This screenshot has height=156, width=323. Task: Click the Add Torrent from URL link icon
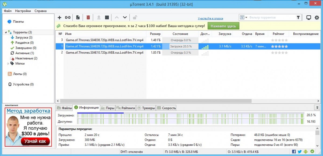(68, 17)
